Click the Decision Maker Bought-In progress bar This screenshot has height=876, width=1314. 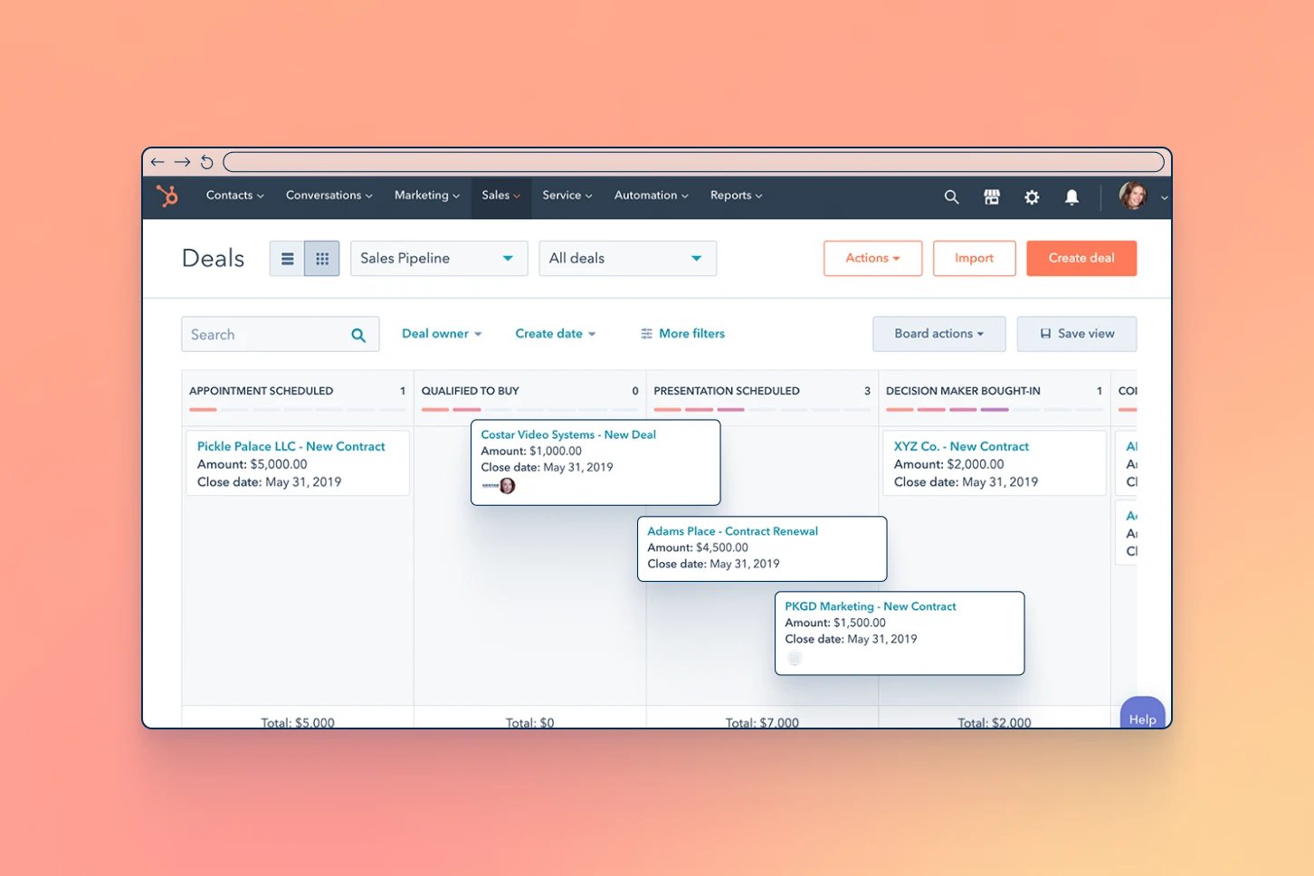[x=994, y=410]
